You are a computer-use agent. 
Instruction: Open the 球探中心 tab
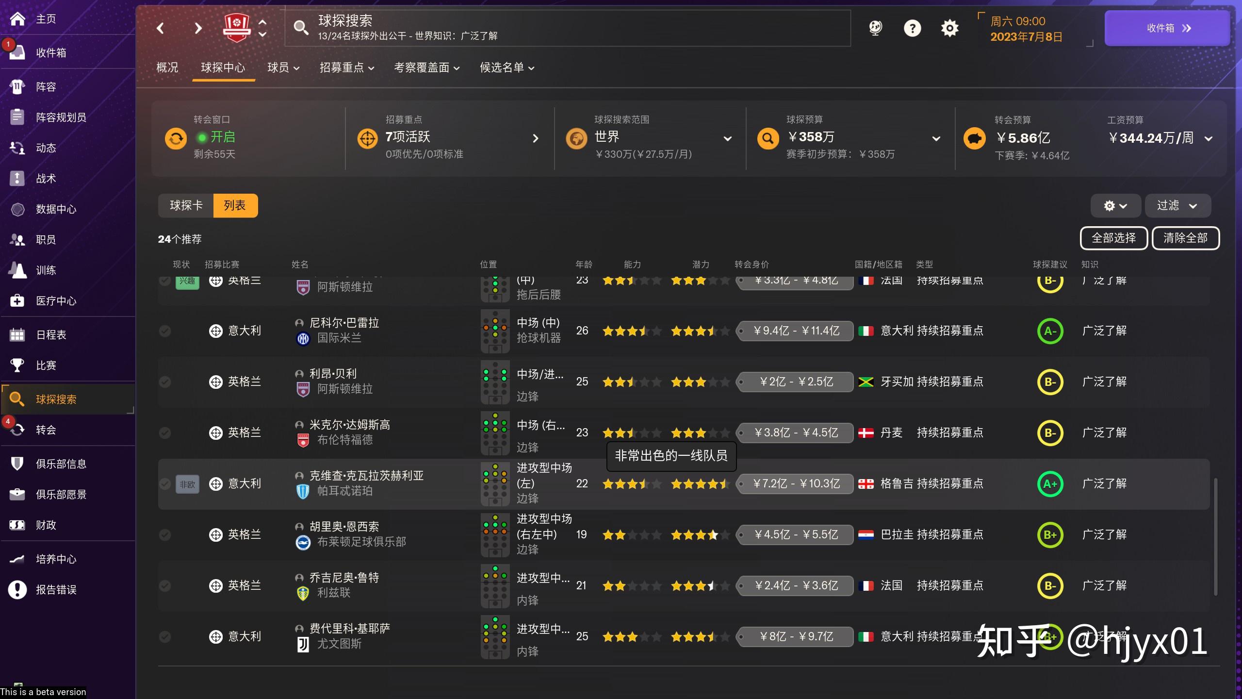[223, 67]
